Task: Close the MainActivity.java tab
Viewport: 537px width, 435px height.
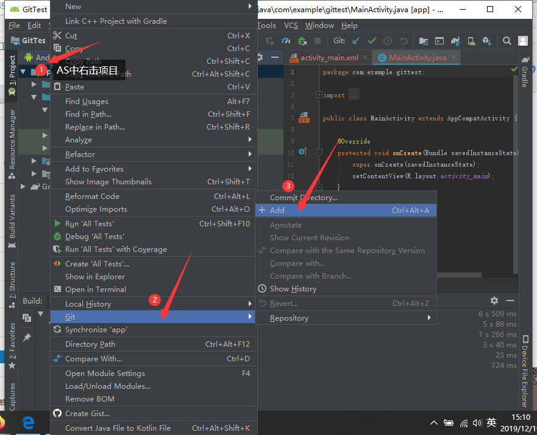Action: point(453,57)
